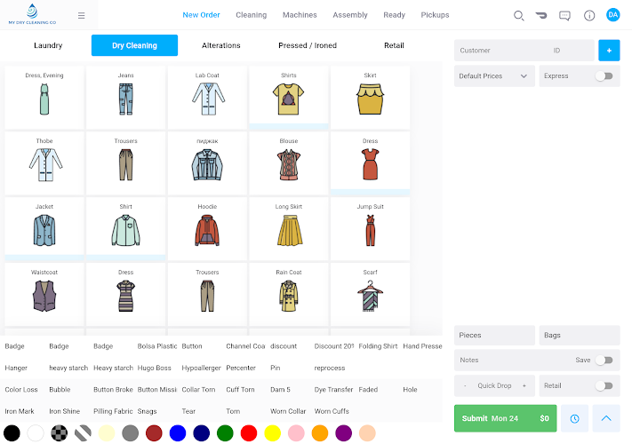Image resolution: width=632 pixels, height=444 pixels.
Task: Go to the Ready page
Action: tap(394, 15)
